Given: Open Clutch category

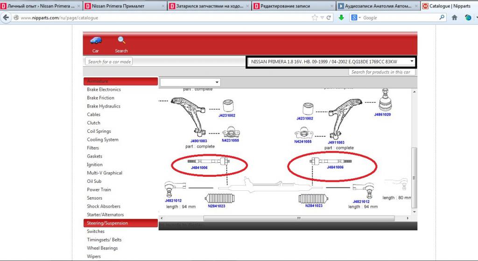Looking at the screenshot, I should (x=93, y=123).
